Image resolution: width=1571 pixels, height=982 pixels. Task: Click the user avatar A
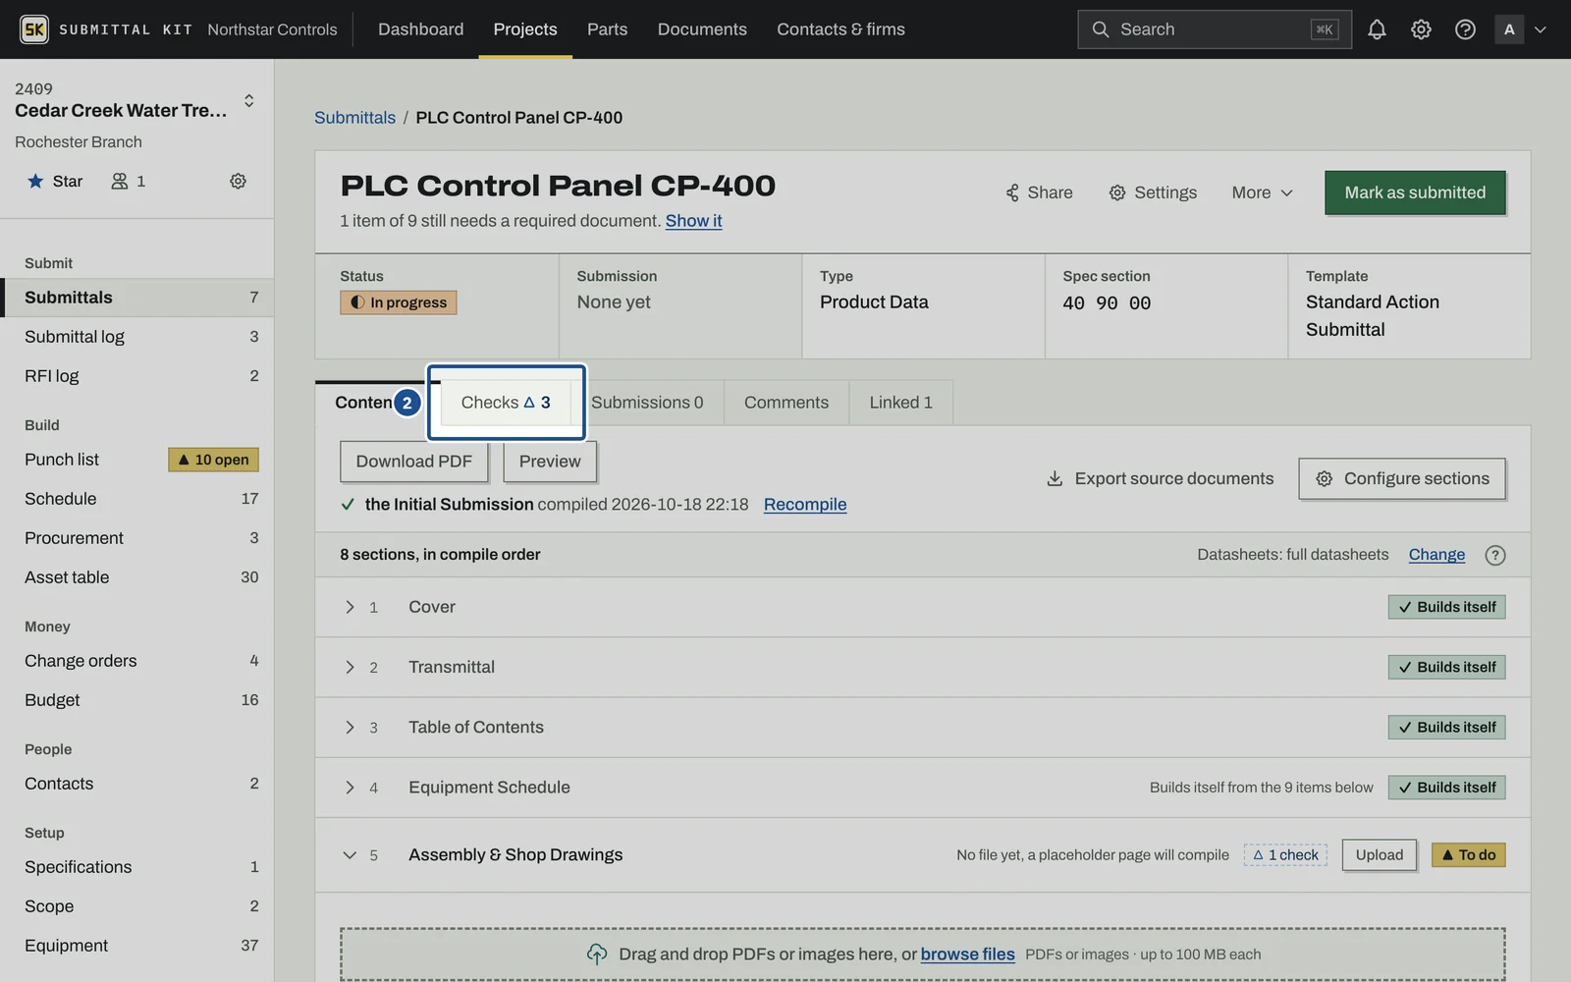click(1509, 29)
